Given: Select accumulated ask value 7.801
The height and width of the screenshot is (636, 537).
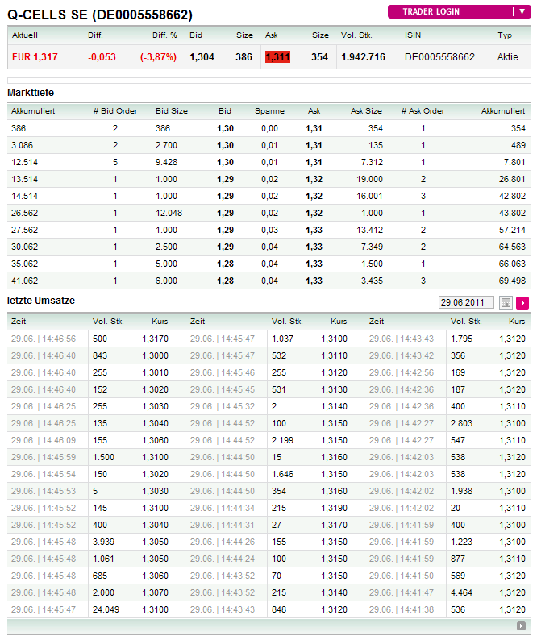Looking at the screenshot, I should (x=514, y=162).
